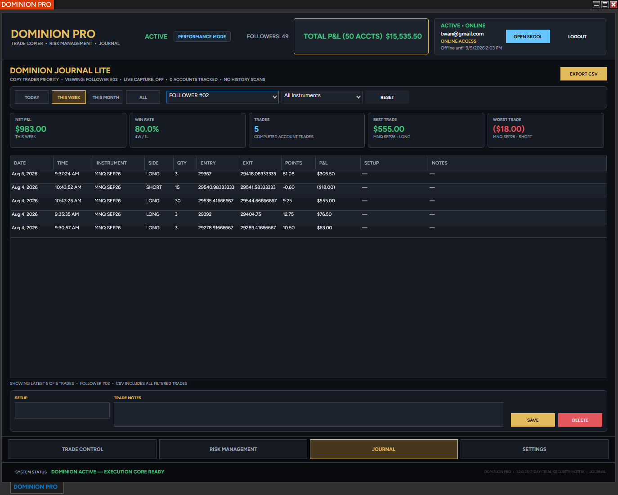Click the $306.50 P&L cell

326,174
